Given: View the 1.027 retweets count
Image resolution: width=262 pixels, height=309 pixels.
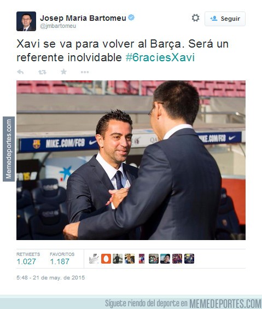Looking at the screenshot, I should [x=26, y=261].
